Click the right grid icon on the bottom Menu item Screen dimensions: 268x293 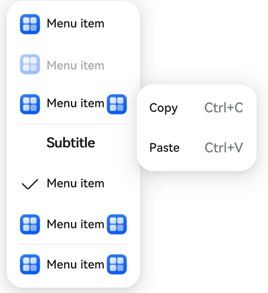(x=117, y=264)
